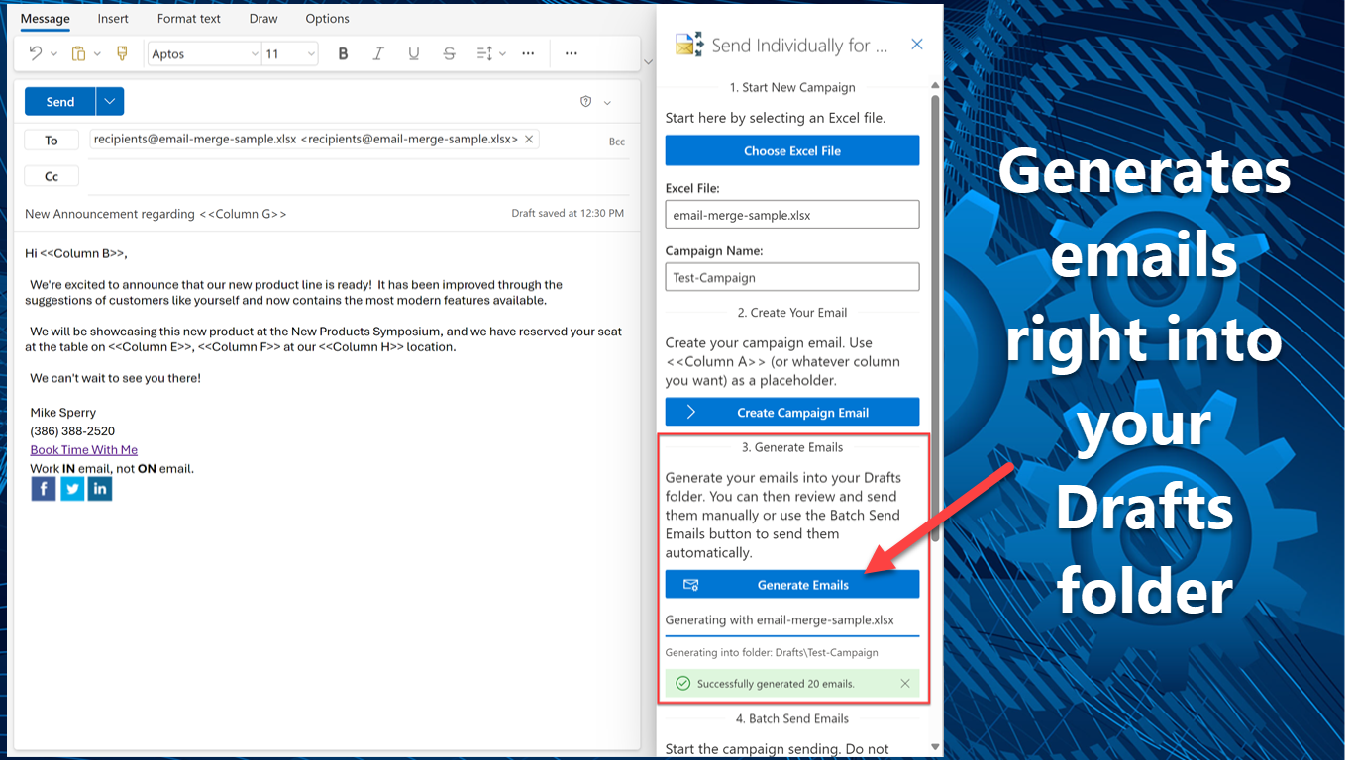Toggle italic formatting

378,54
